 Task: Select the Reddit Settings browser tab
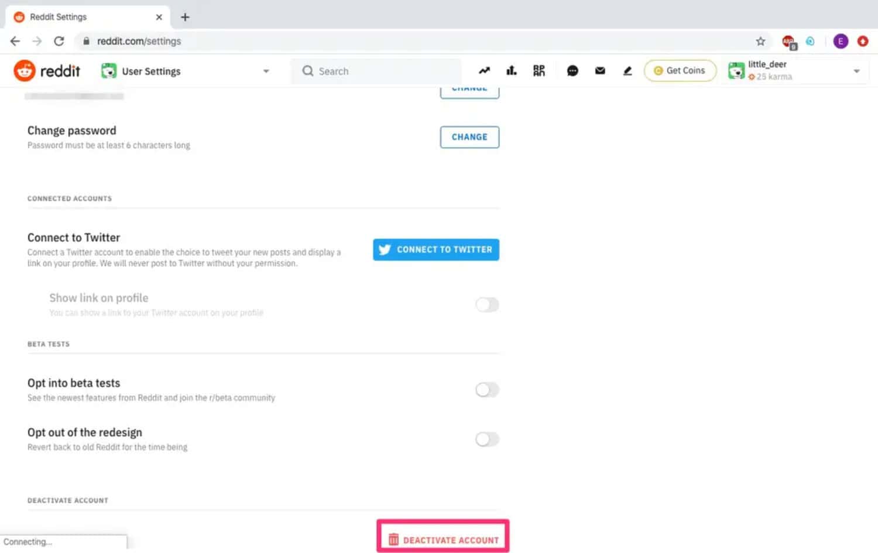point(88,17)
